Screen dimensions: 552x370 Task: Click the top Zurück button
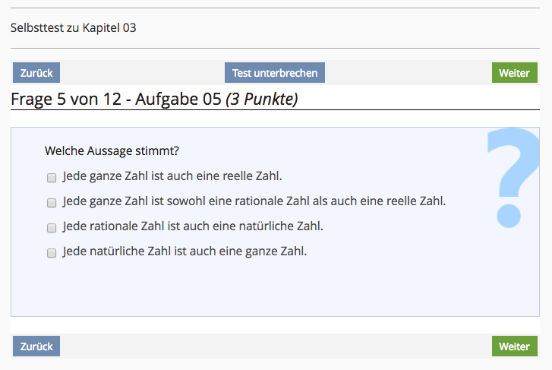tap(36, 73)
